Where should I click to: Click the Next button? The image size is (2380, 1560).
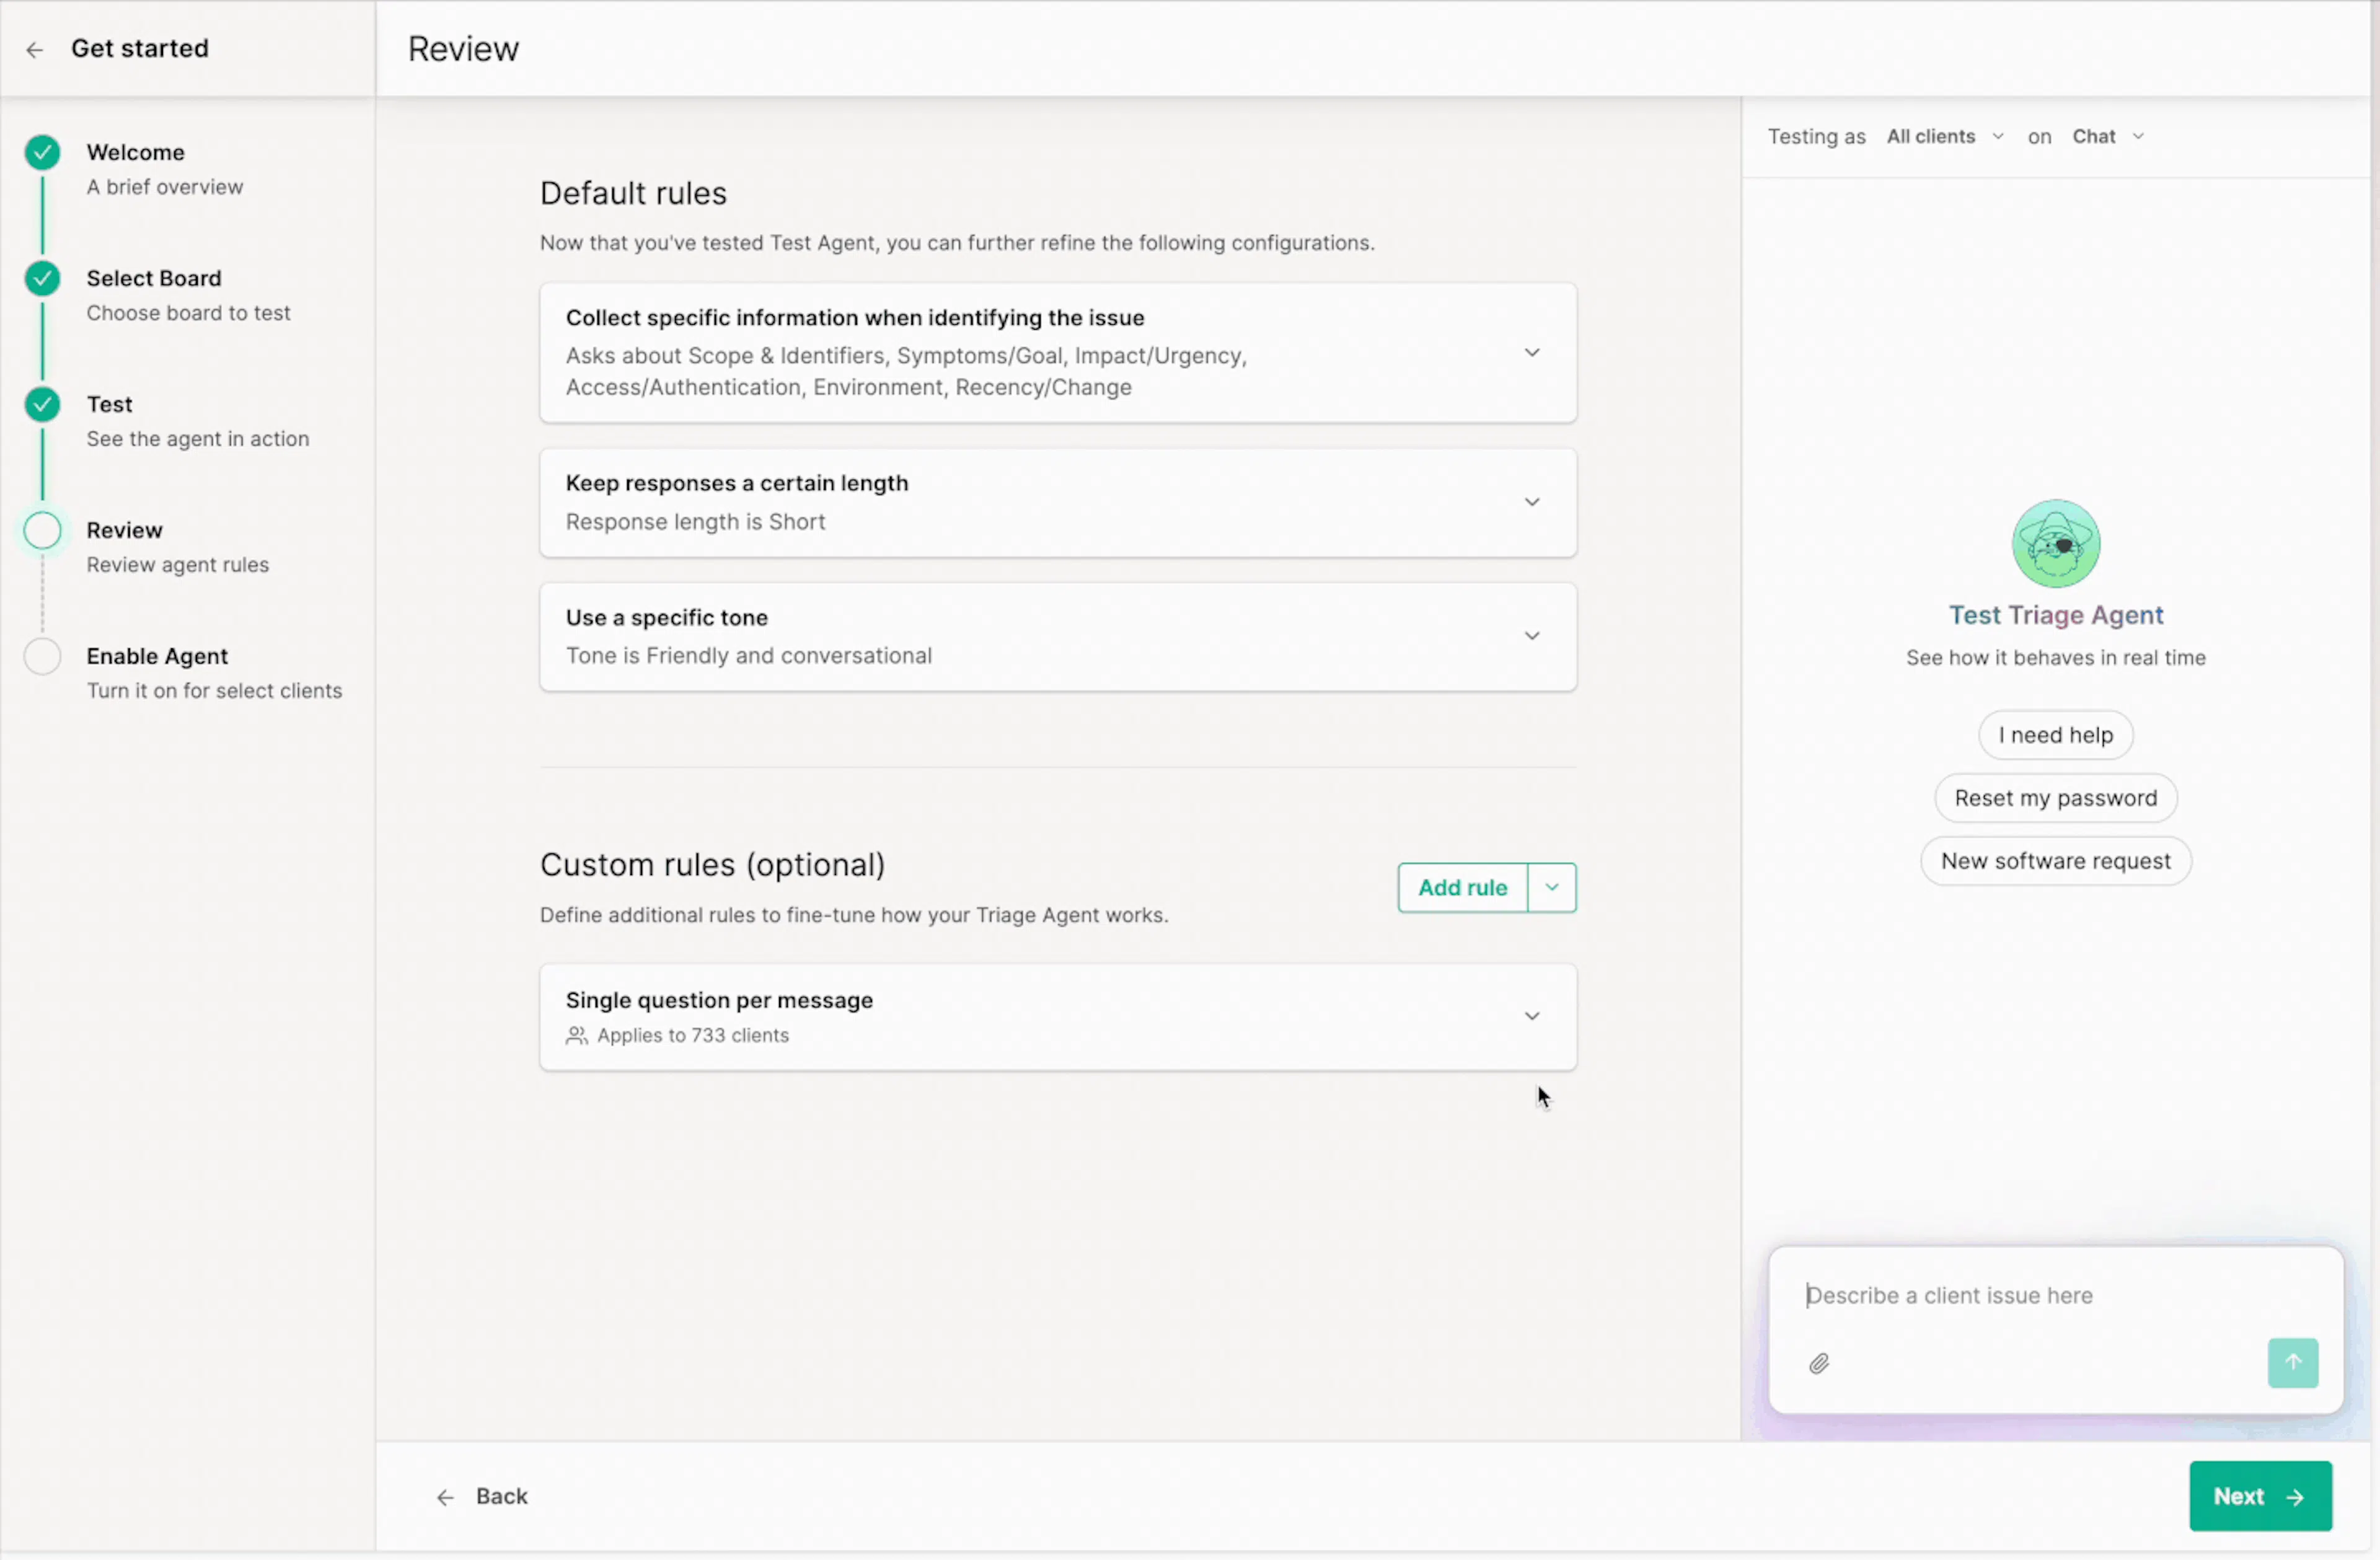2260,1495
